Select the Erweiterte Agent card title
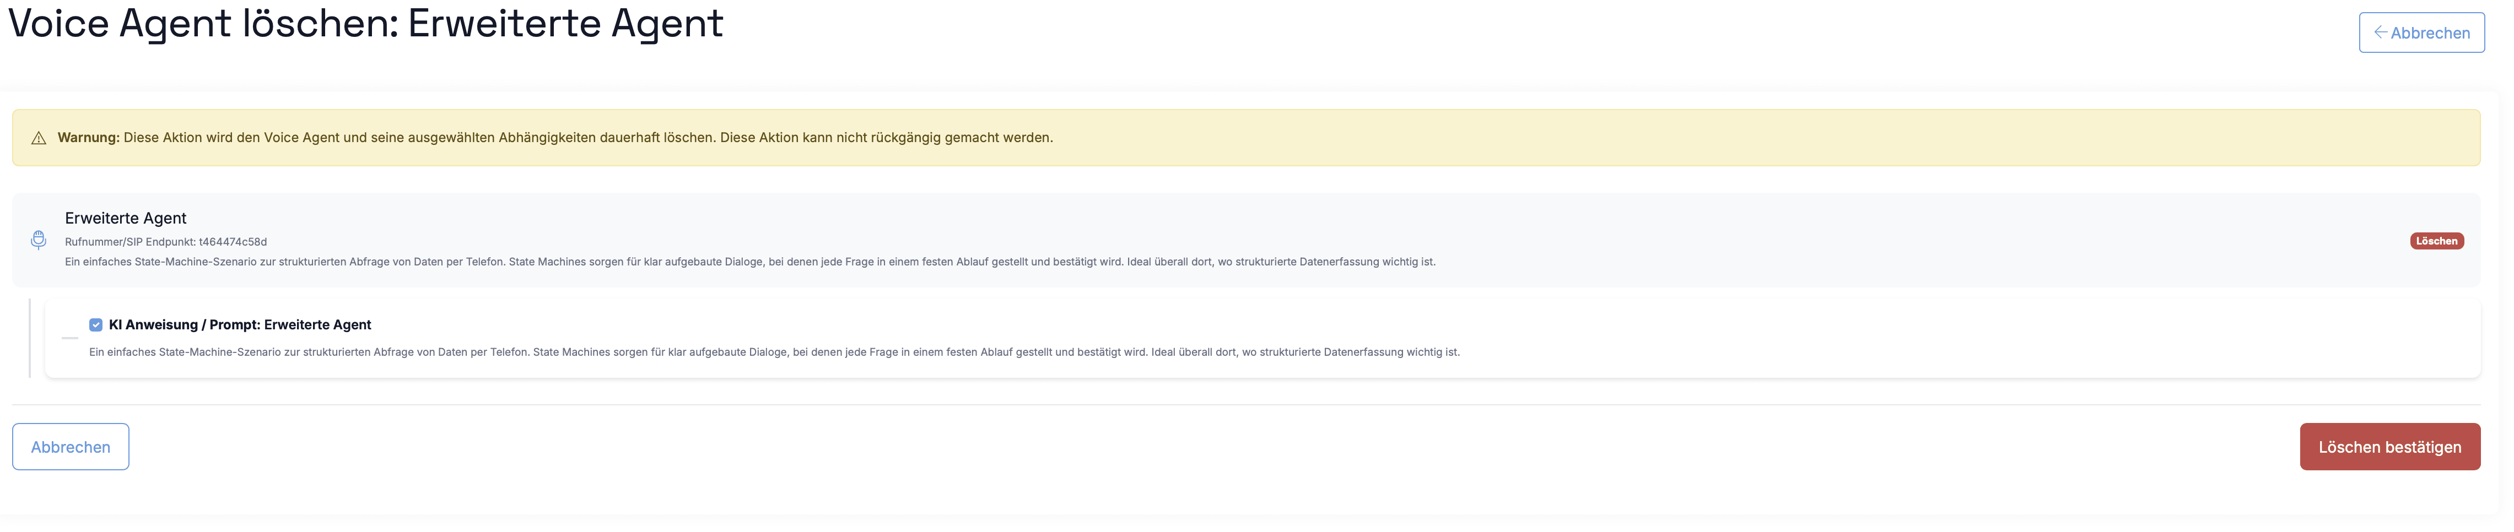This screenshot has width=2514, height=532. [126, 219]
